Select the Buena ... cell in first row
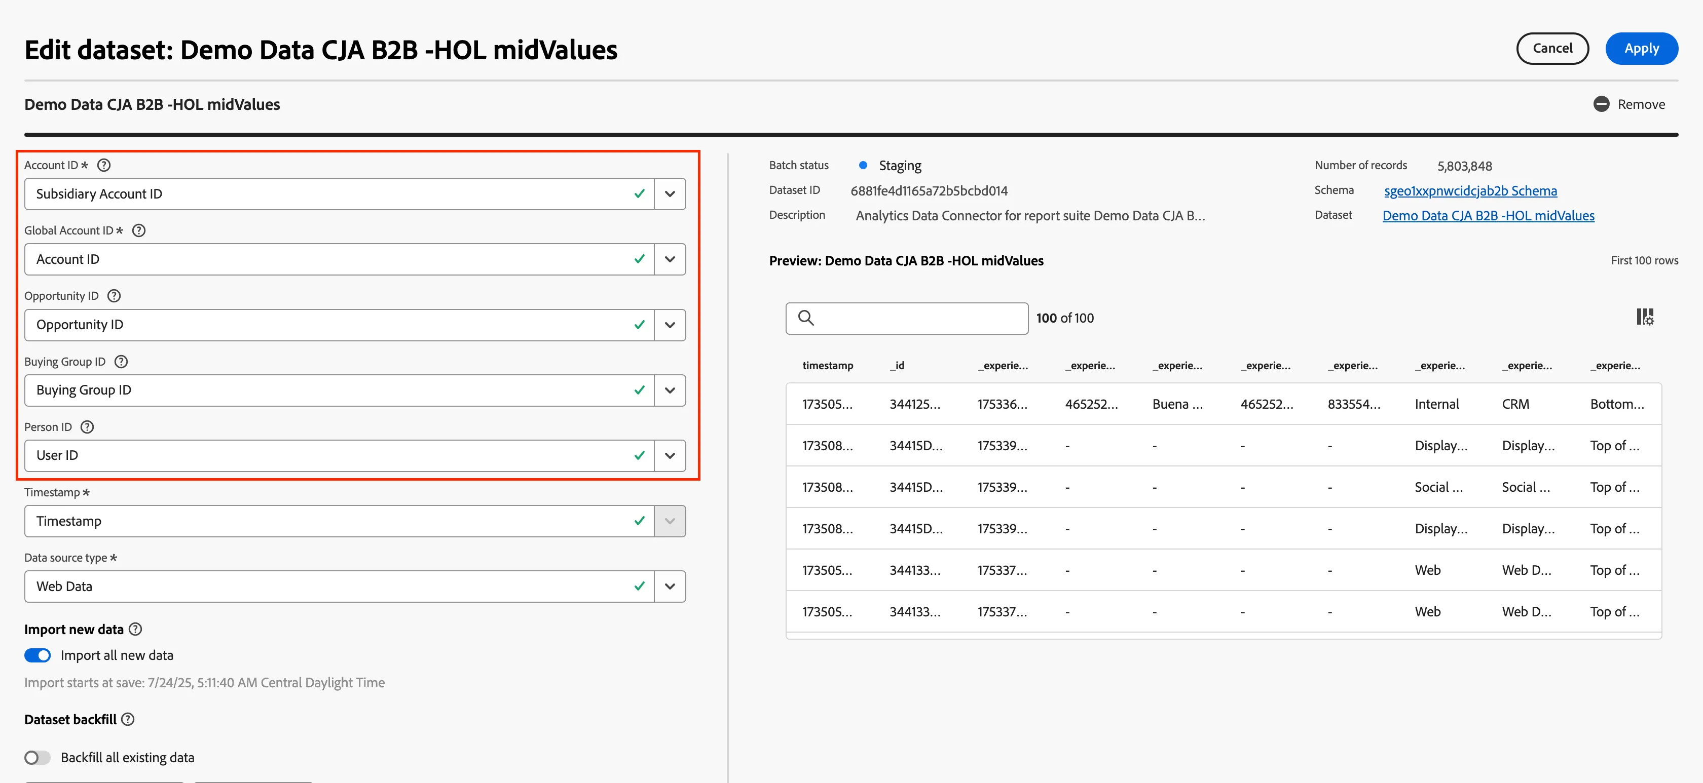The width and height of the screenshot is (1703, 783). 1177,404
